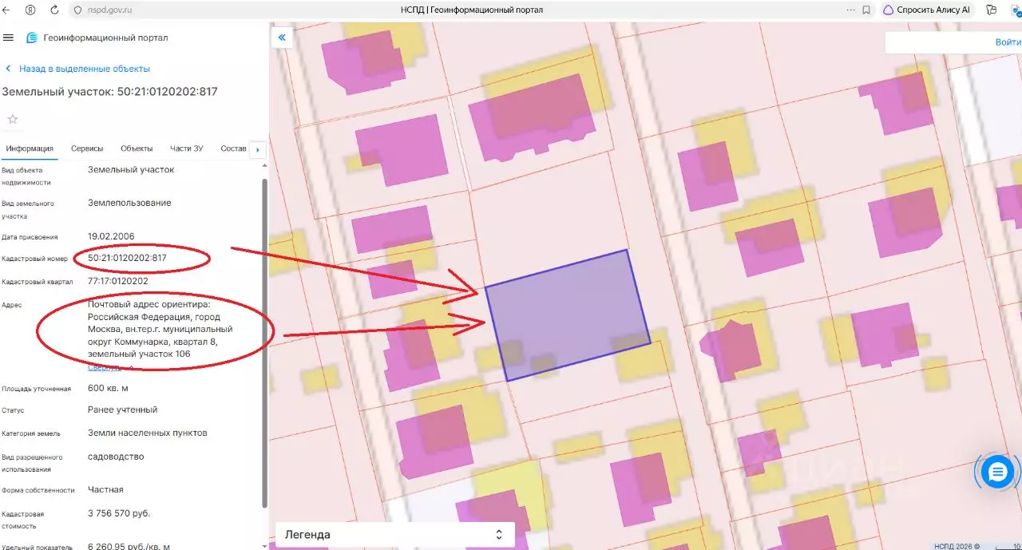Click the Yandex home icon in the browser bar
This screenshot has height=550, width=1022.
pos(30,10)
